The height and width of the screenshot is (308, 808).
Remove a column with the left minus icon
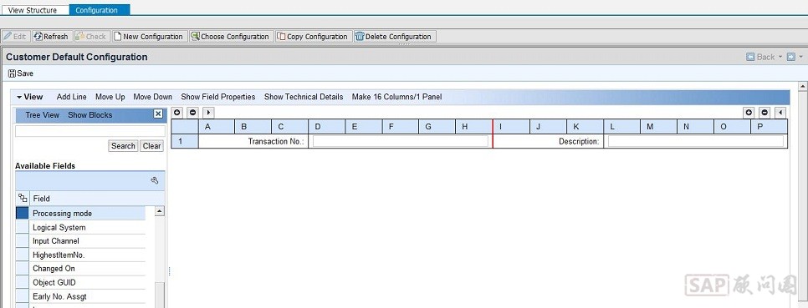[x=192, y=113]
